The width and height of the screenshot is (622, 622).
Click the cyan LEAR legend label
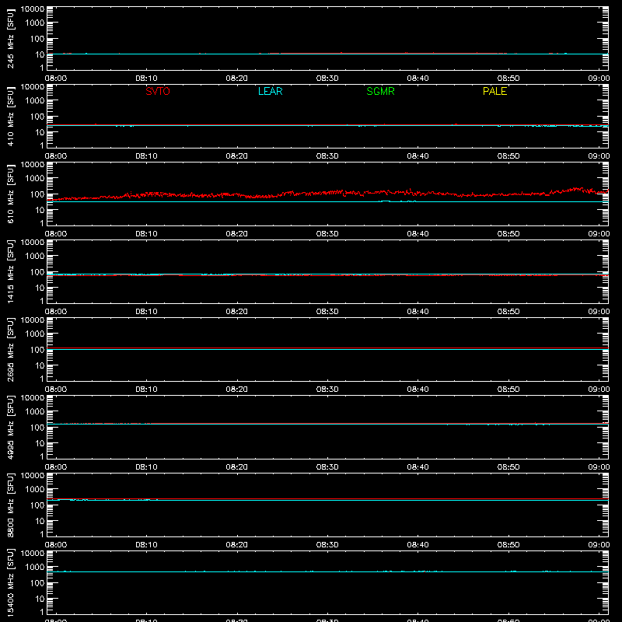(270, 91)
